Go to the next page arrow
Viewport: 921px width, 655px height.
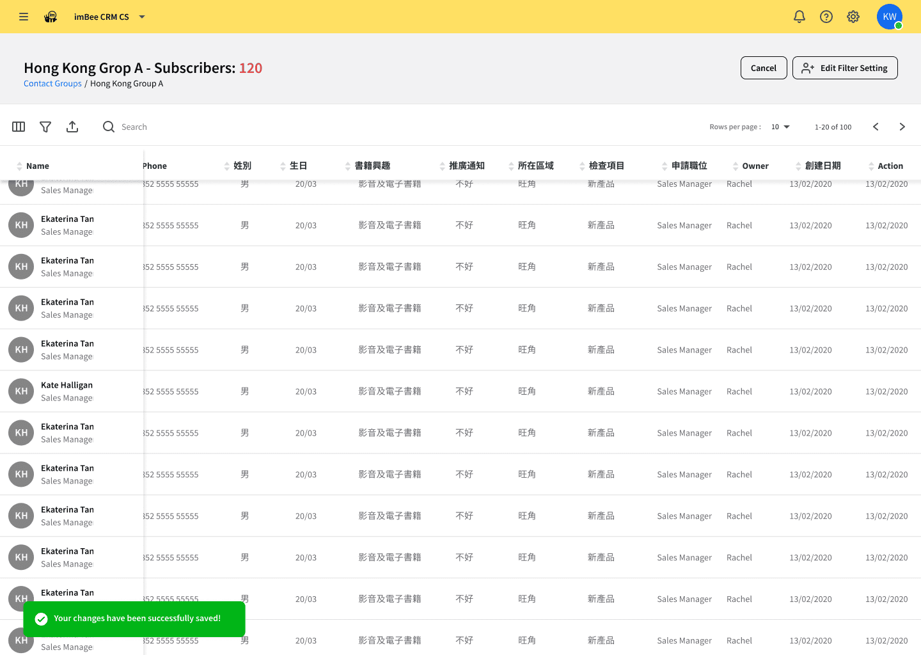pos(902,127)
